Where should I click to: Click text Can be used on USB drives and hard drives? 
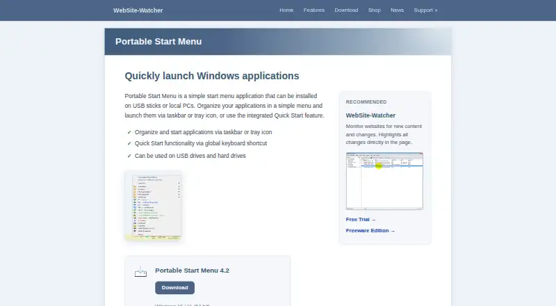(x=190, y=156)
